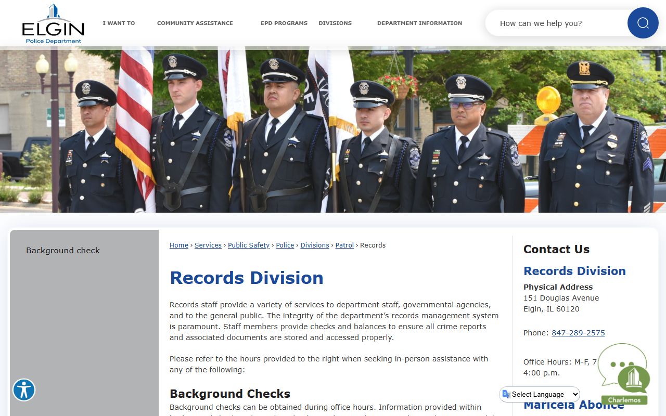Click the Background Checks section heading
This screenshot has width=666, height=416.
[230, 394]
